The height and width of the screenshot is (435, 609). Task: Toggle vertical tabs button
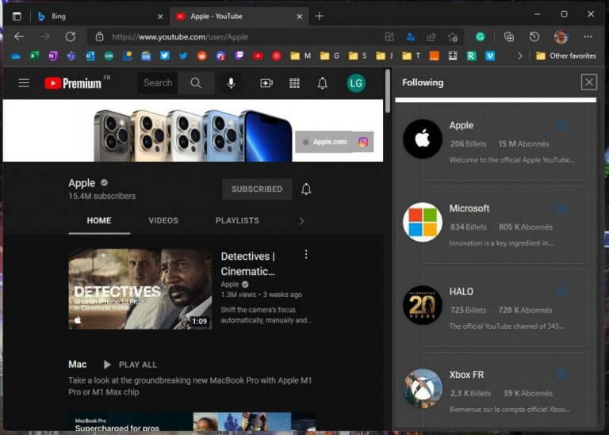coord(17,17)
